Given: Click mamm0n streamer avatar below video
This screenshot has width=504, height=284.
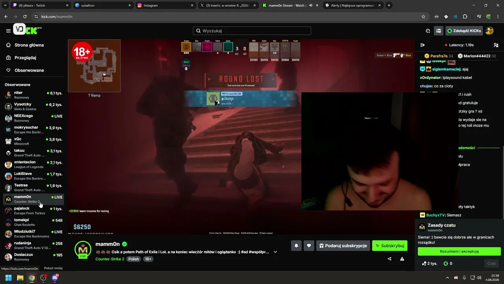Looking at the screenshot, I should [83, 249].
